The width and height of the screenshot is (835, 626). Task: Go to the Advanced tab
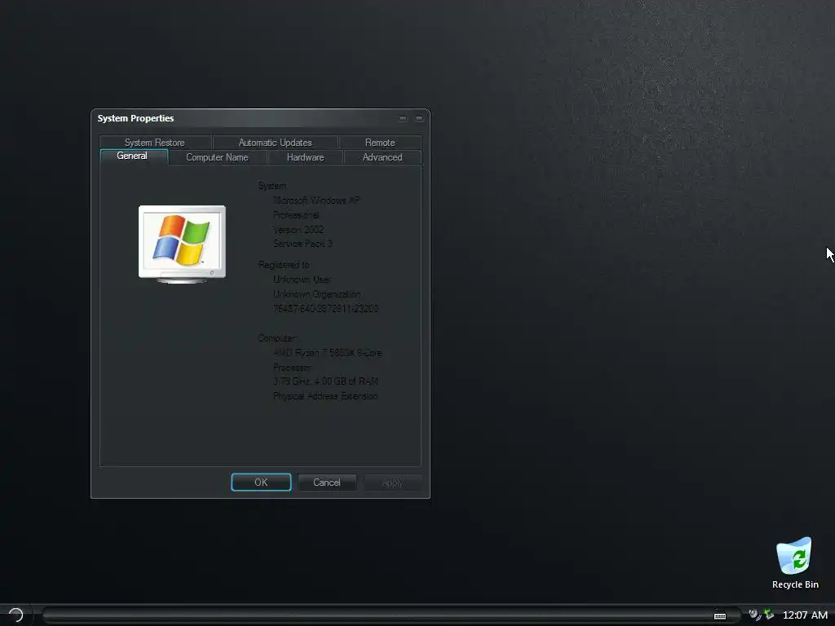pos(382,157)
